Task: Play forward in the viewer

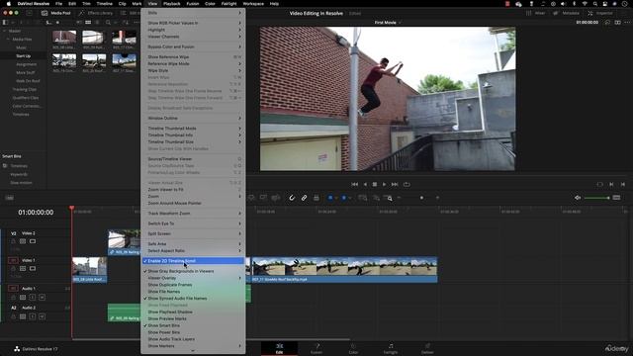Action: (384, 185)
